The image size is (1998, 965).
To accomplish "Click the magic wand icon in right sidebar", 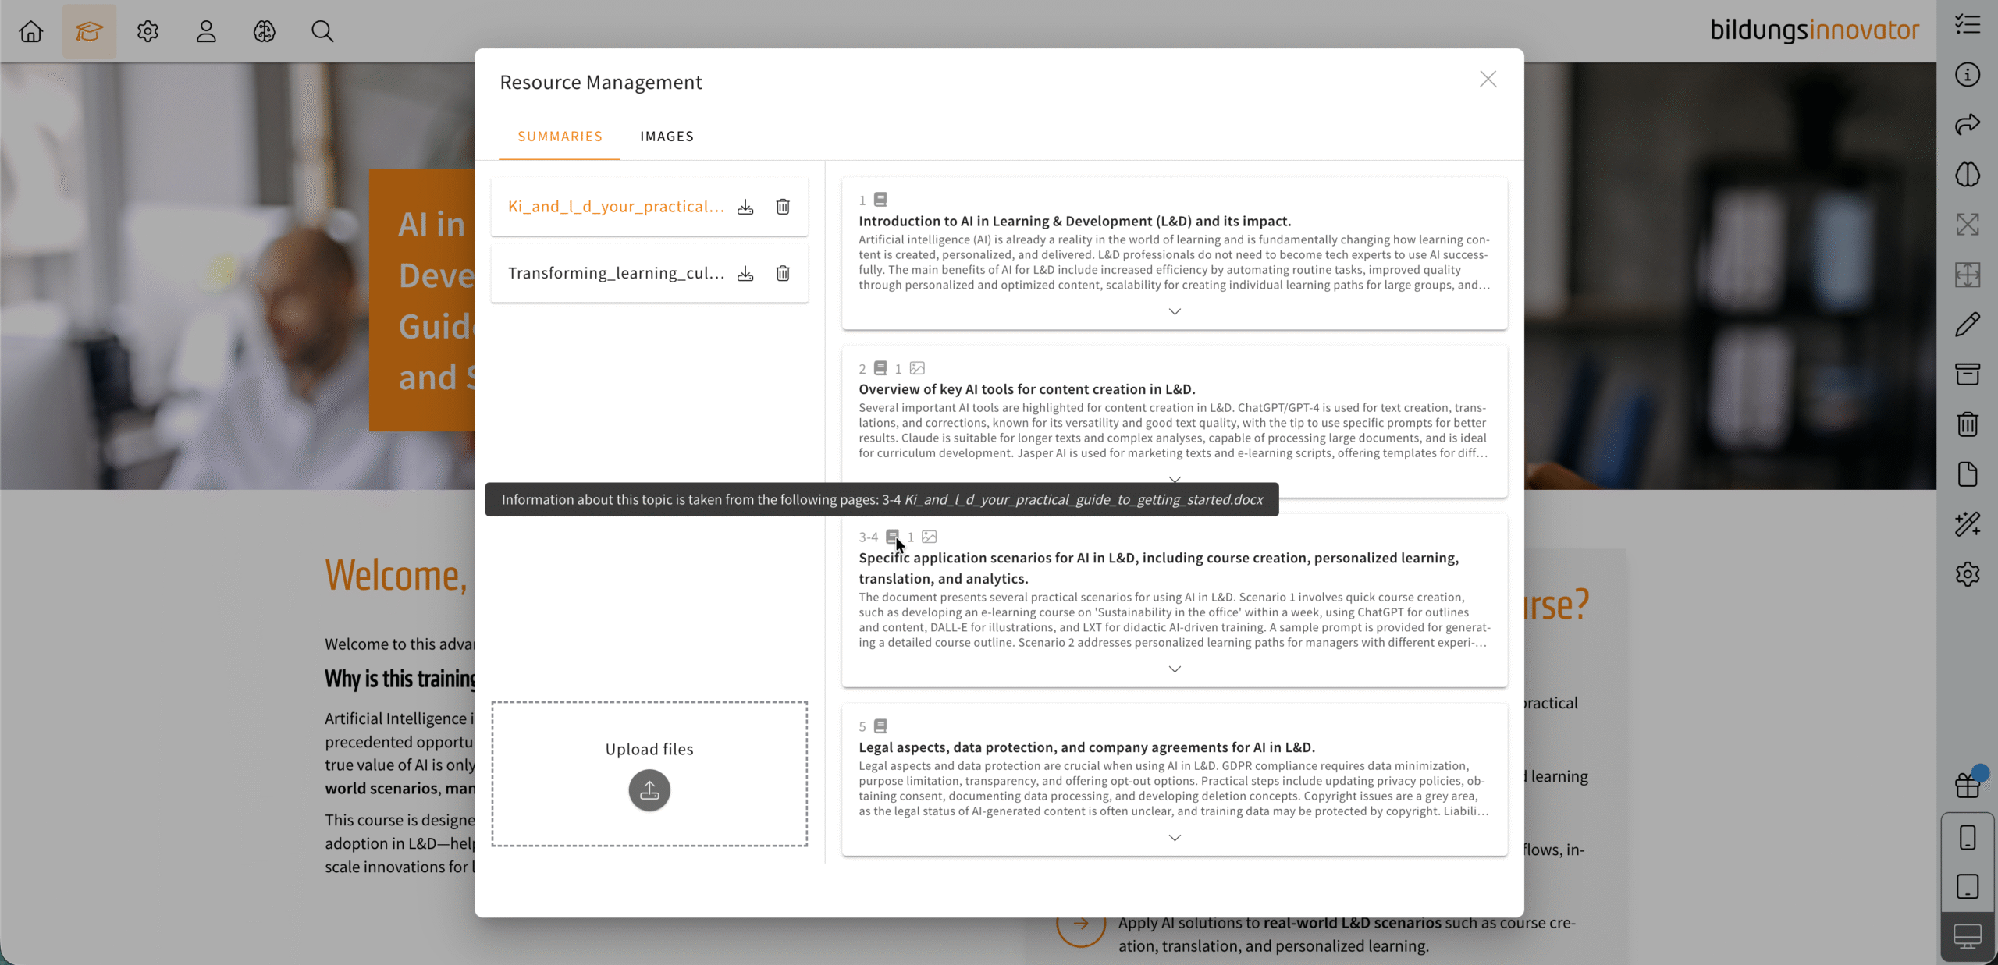I will (x=1968, y=524).
